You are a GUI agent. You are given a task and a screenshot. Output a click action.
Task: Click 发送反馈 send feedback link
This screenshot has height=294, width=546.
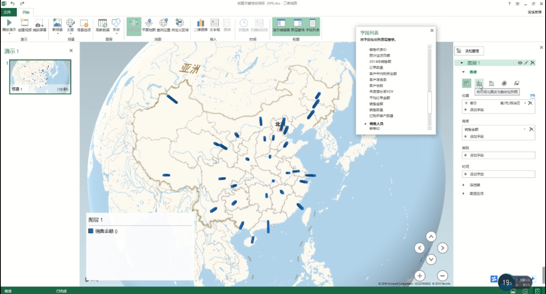535,12
